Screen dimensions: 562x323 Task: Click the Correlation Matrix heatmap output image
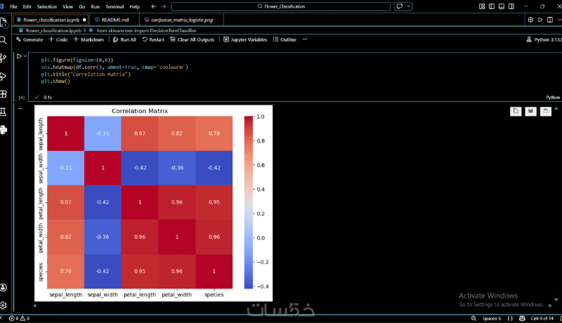[x=153, y=203]
